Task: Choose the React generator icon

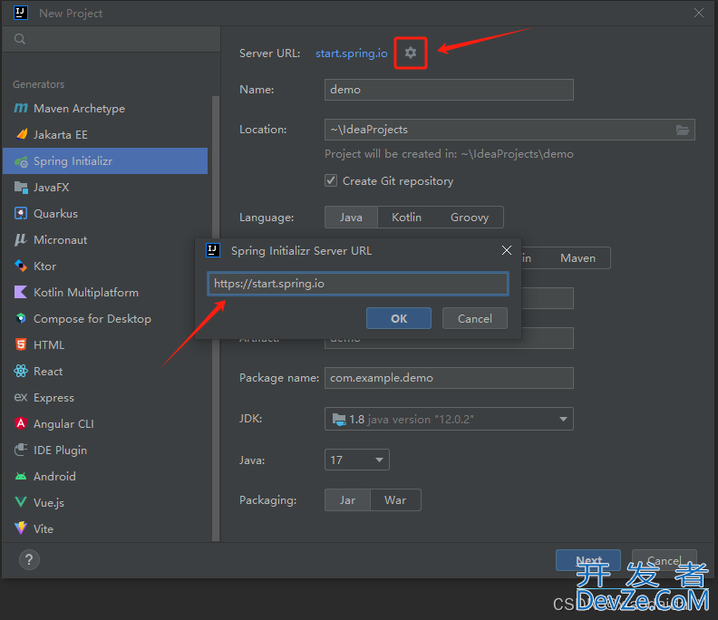Action: point(21,371)
